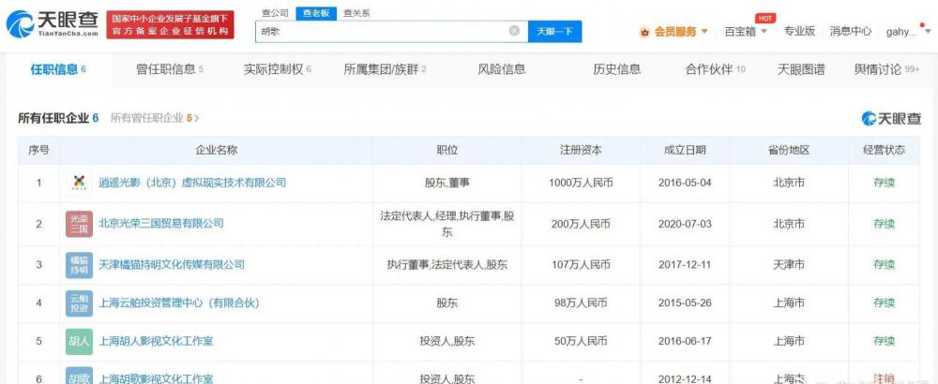Click the 107万人民币 capital cell

click(x=581, y=264)
